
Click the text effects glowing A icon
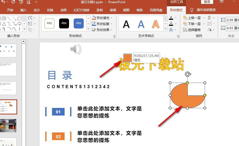171,30
